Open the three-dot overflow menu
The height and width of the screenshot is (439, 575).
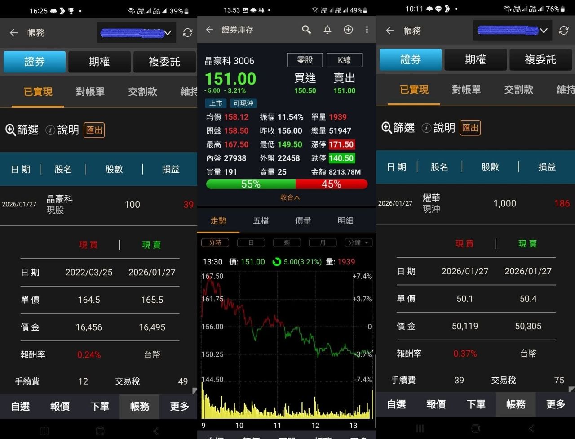coord(367,30)
